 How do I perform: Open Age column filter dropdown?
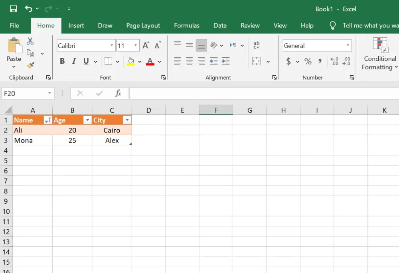[87, 120]
